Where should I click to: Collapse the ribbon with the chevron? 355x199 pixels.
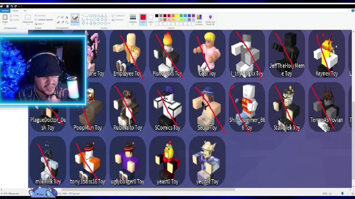[x=349, y=11]
